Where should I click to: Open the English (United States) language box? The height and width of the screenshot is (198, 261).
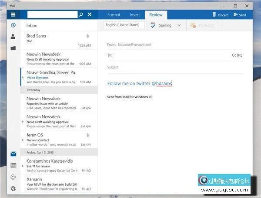point(124,25)
